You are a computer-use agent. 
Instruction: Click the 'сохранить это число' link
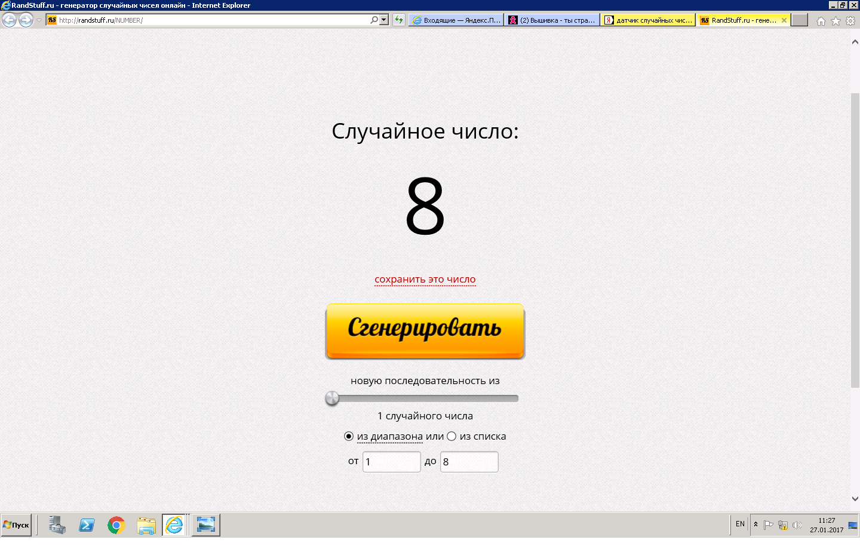click(425, 279)
